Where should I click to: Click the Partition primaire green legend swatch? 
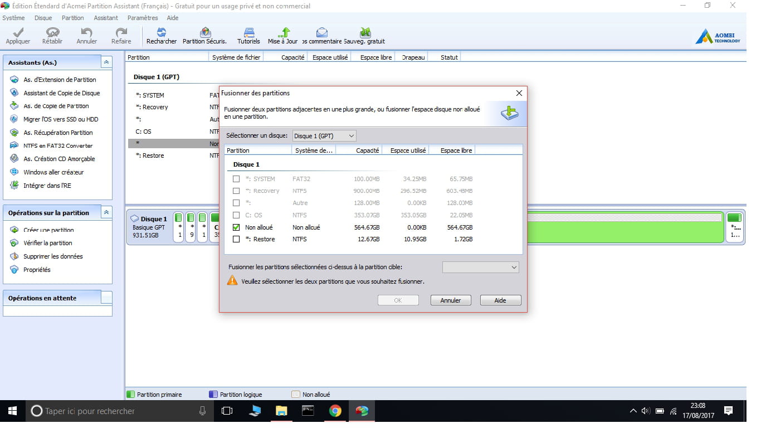coord(131,395)
